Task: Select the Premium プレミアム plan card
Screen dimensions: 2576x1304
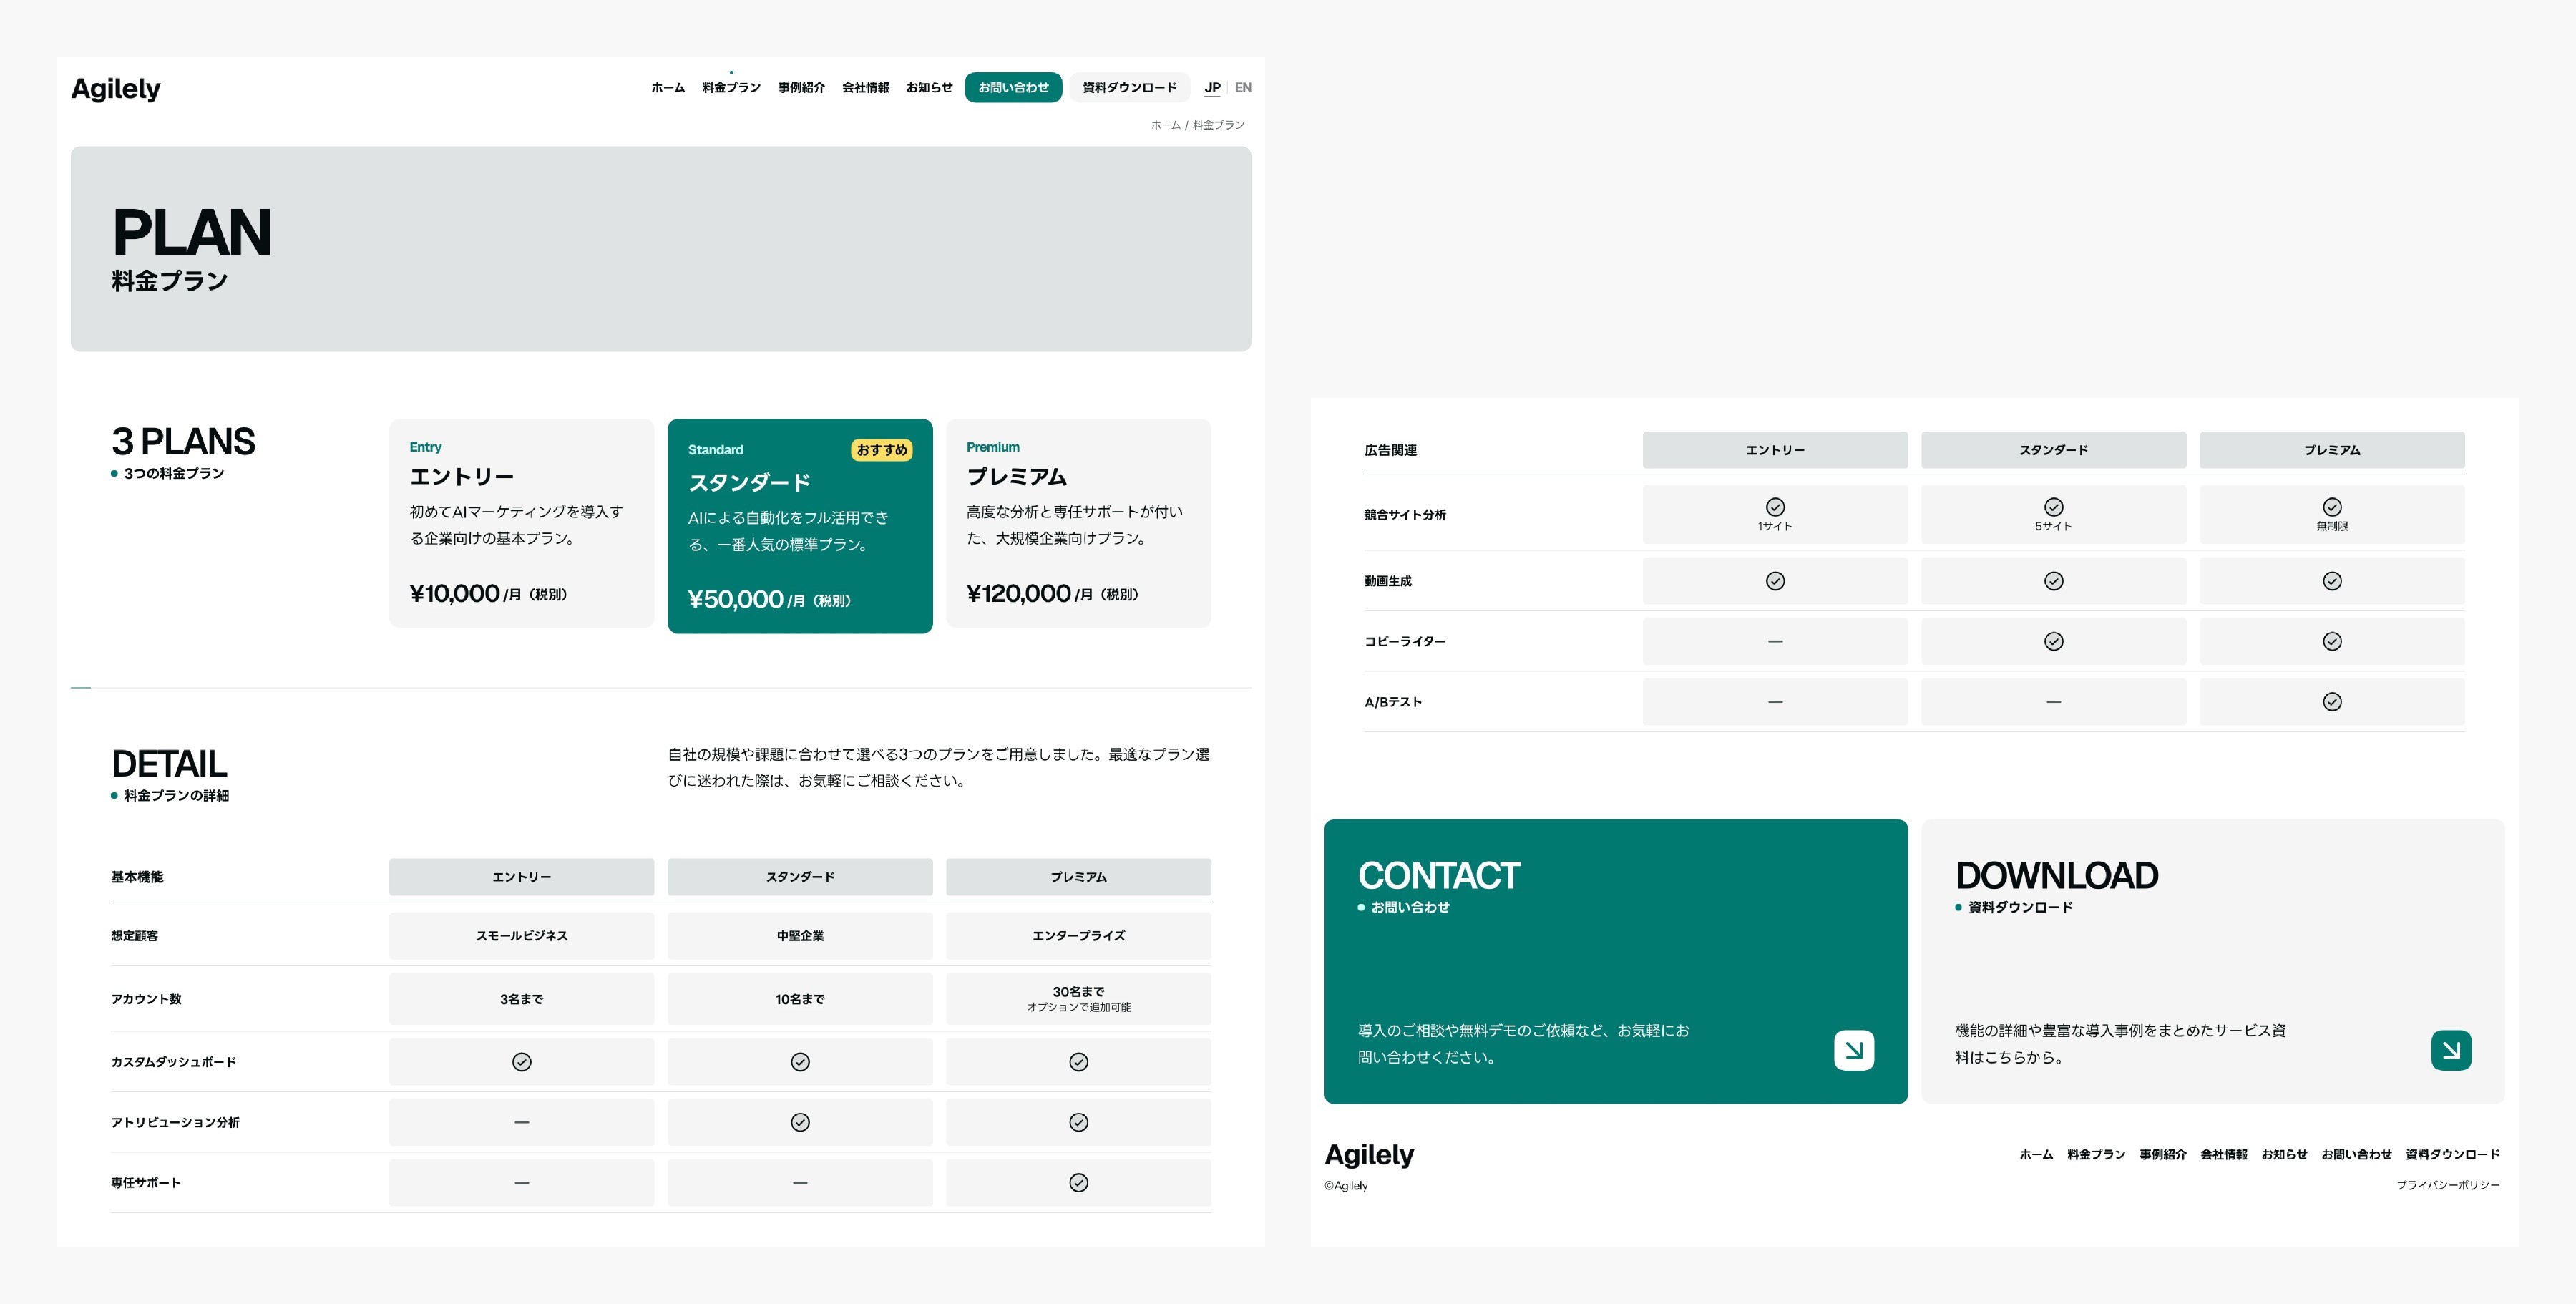Action: pyautogui.click(x=1078, y=523)
